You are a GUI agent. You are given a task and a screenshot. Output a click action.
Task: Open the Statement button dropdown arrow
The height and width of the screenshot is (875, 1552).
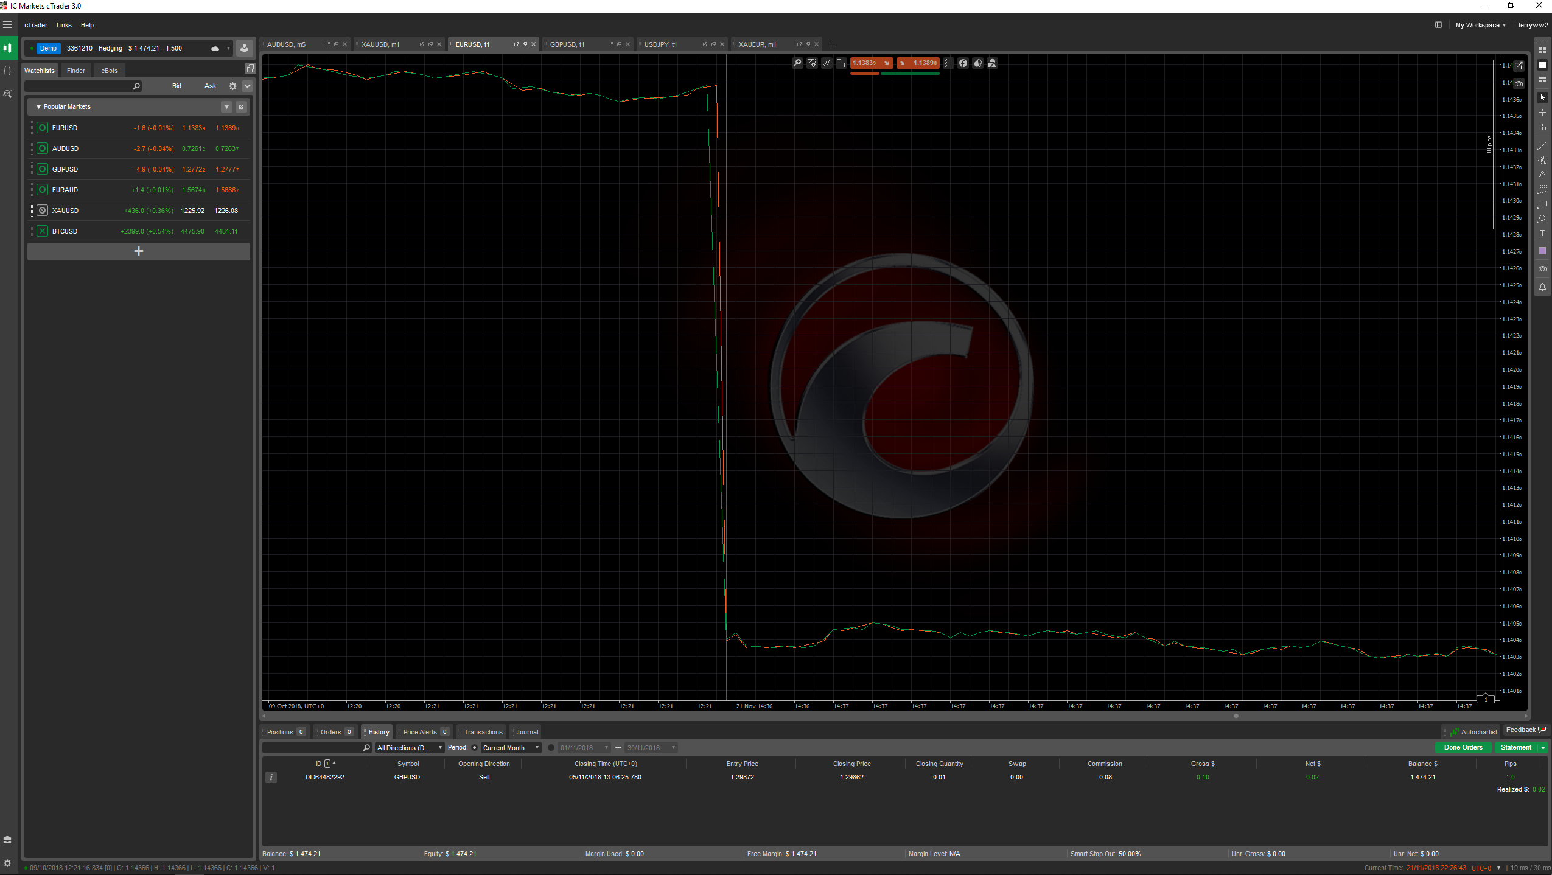(x=1543, y=748)
